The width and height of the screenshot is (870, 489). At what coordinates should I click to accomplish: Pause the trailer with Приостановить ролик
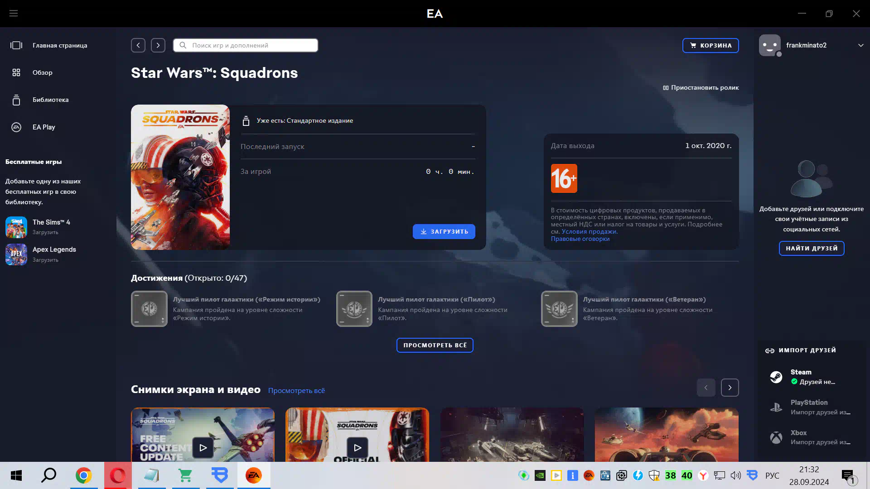pos(701,88)
